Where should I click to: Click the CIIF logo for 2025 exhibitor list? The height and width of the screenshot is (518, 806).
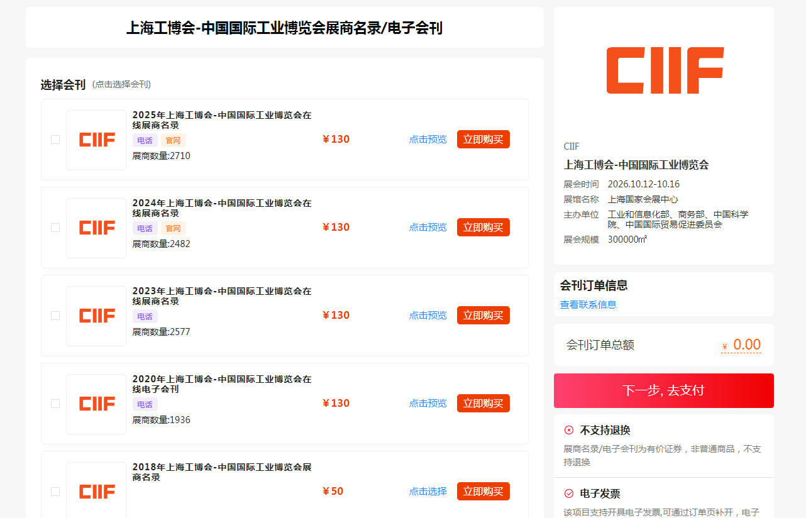click(x=96, y=140)
